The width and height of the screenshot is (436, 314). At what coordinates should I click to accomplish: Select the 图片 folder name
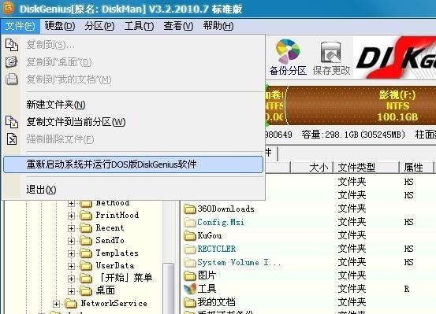click(x=207, y=275)
